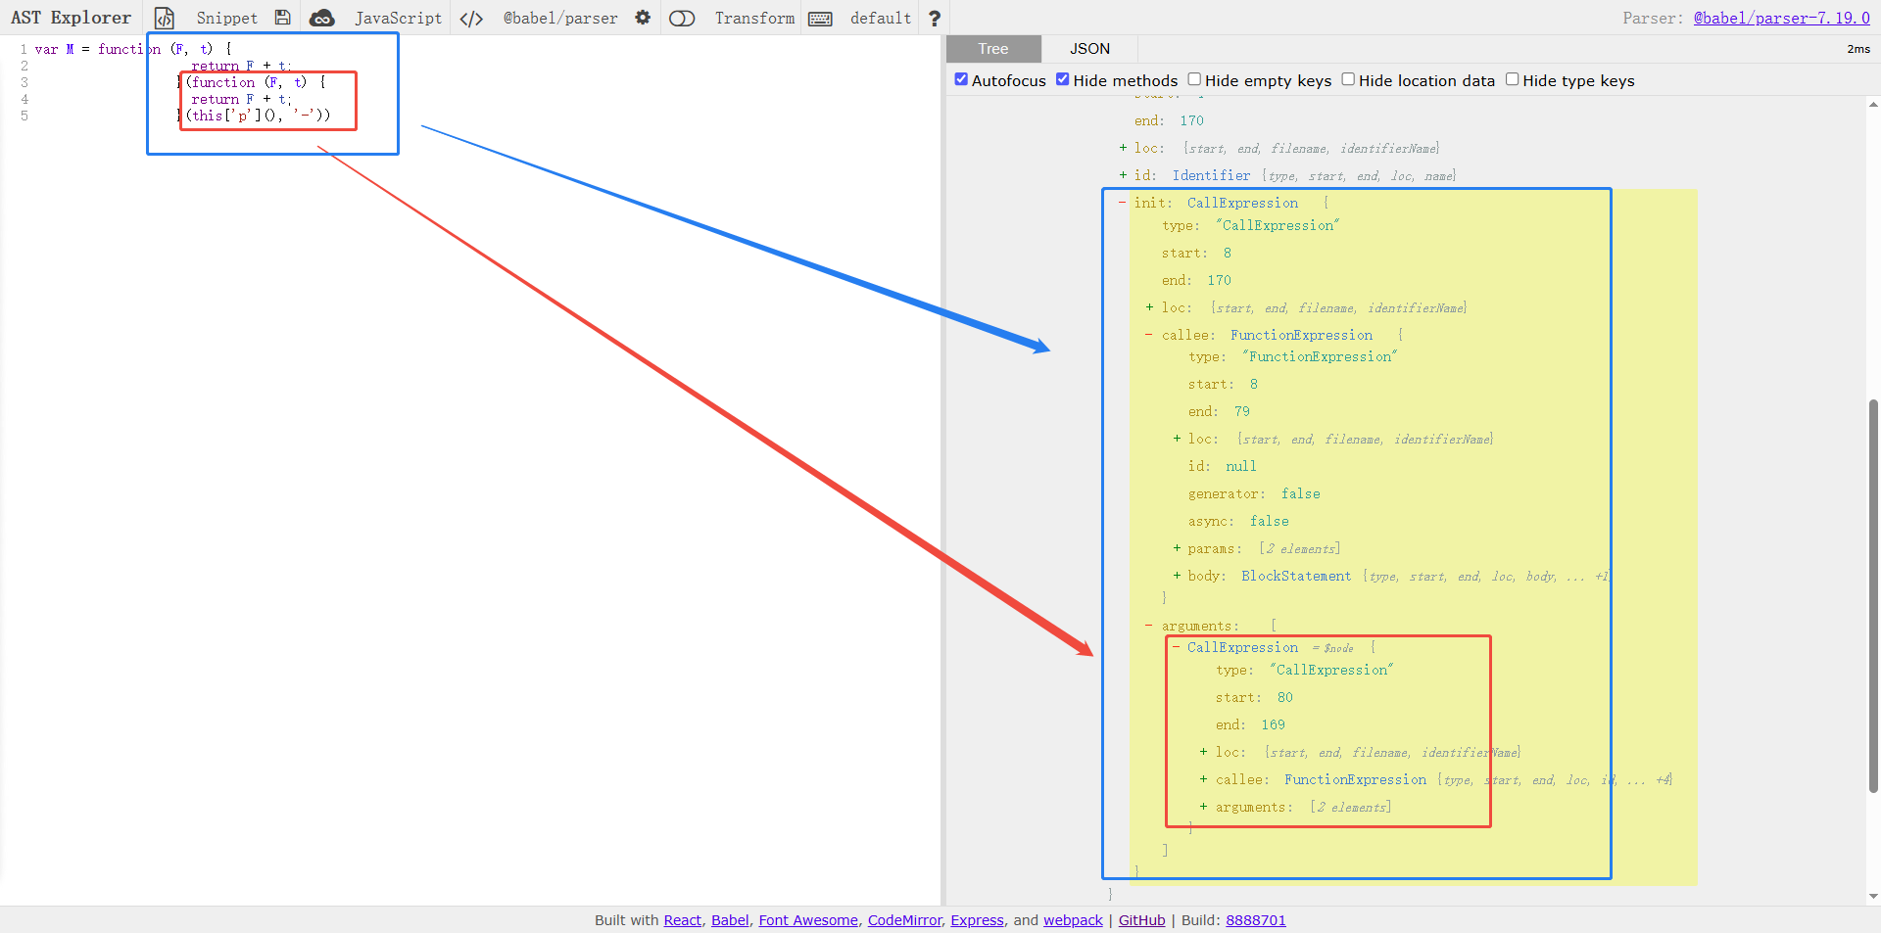Open the @babel/parser-7.19.0 link
This screenshot has width=1881, height=933.
tap(1781, 18)
